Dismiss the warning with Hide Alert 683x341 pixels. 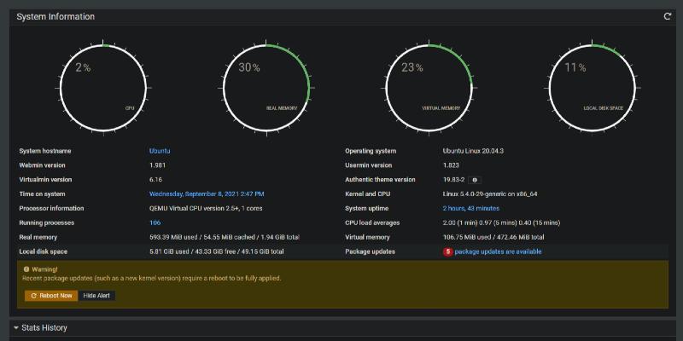coord(96,296)
